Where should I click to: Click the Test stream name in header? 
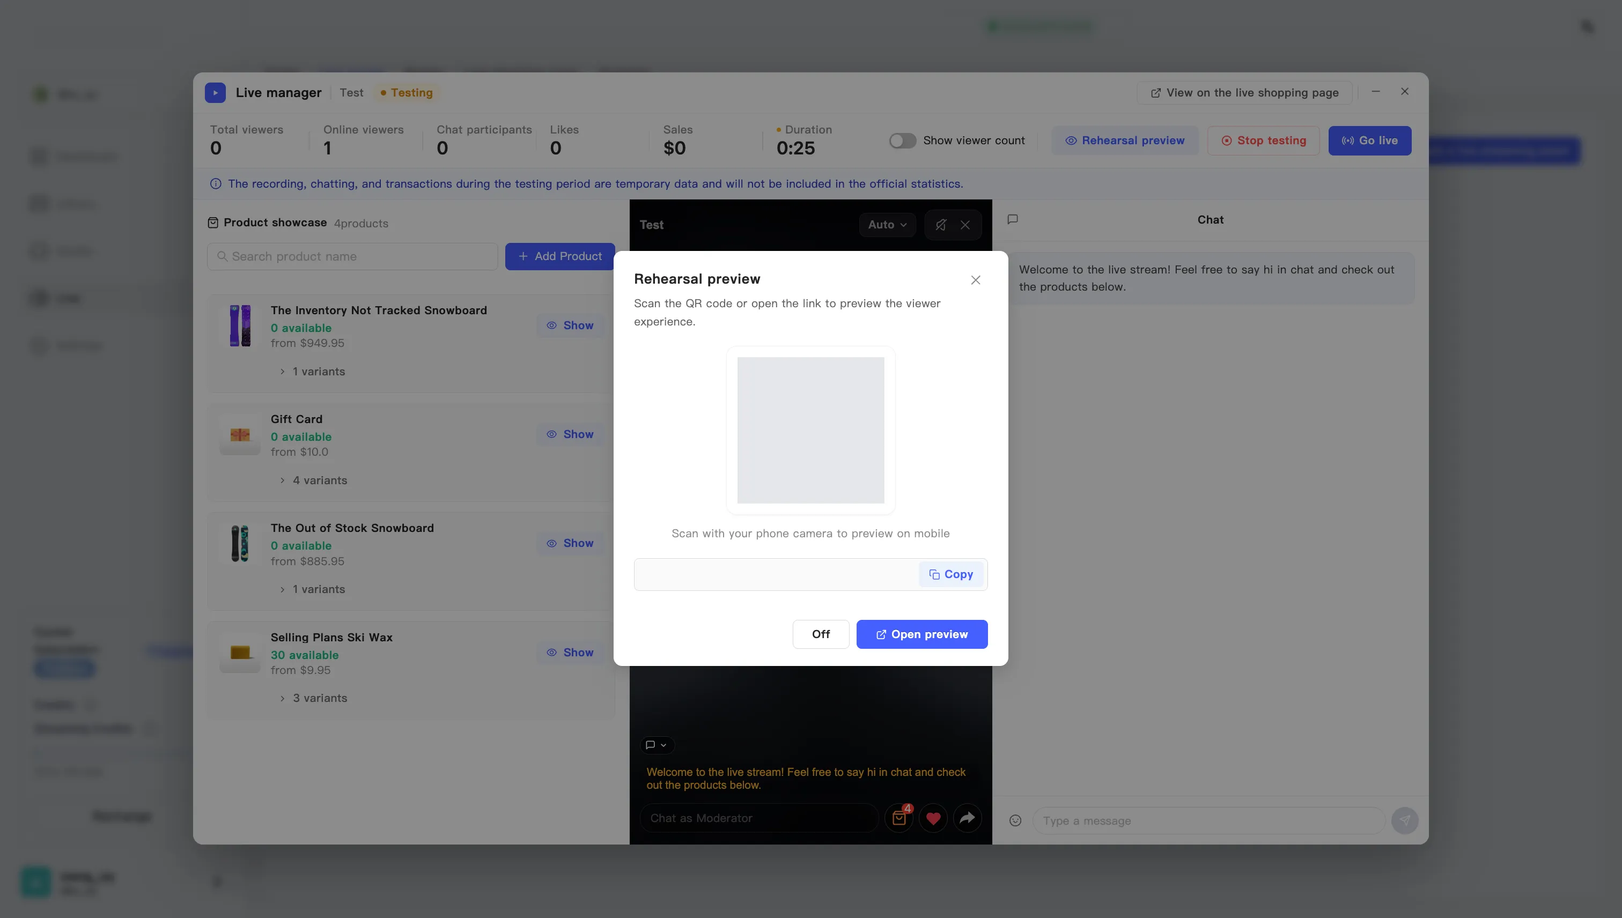click(351, 93)
